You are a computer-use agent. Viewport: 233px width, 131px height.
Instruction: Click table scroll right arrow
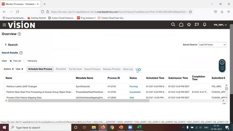[223, 100]
